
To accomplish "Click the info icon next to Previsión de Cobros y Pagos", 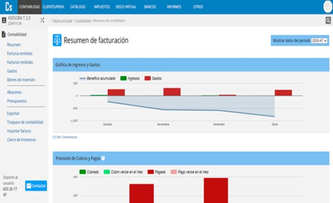I will (x=103, y=158).
